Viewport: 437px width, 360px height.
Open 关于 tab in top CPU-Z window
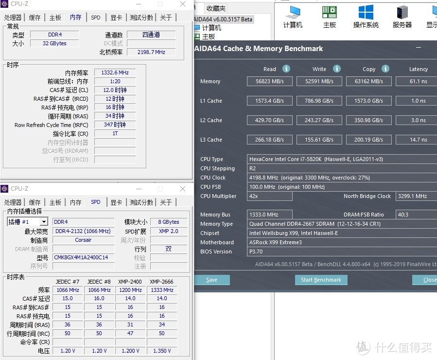[x=166, y=18]
